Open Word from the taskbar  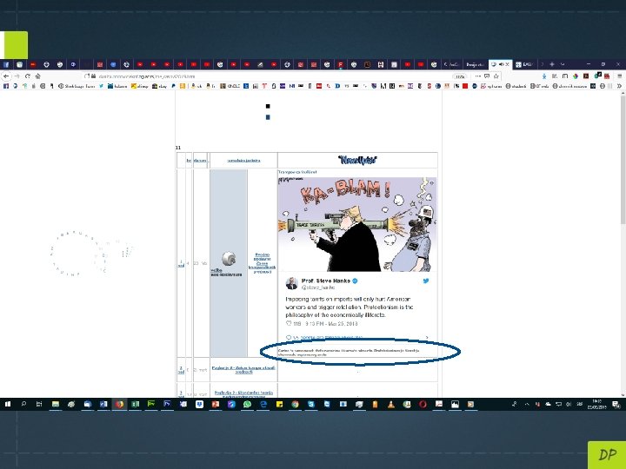click(103, 404)
